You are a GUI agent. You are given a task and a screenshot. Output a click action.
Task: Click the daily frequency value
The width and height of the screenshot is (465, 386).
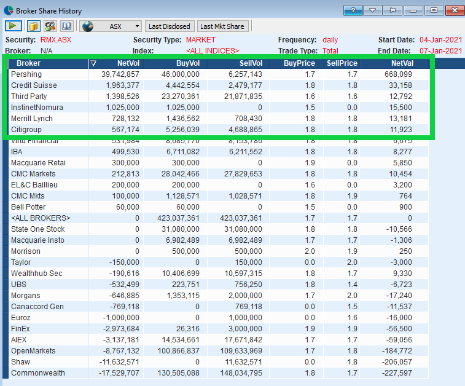(x=330, y=40)
